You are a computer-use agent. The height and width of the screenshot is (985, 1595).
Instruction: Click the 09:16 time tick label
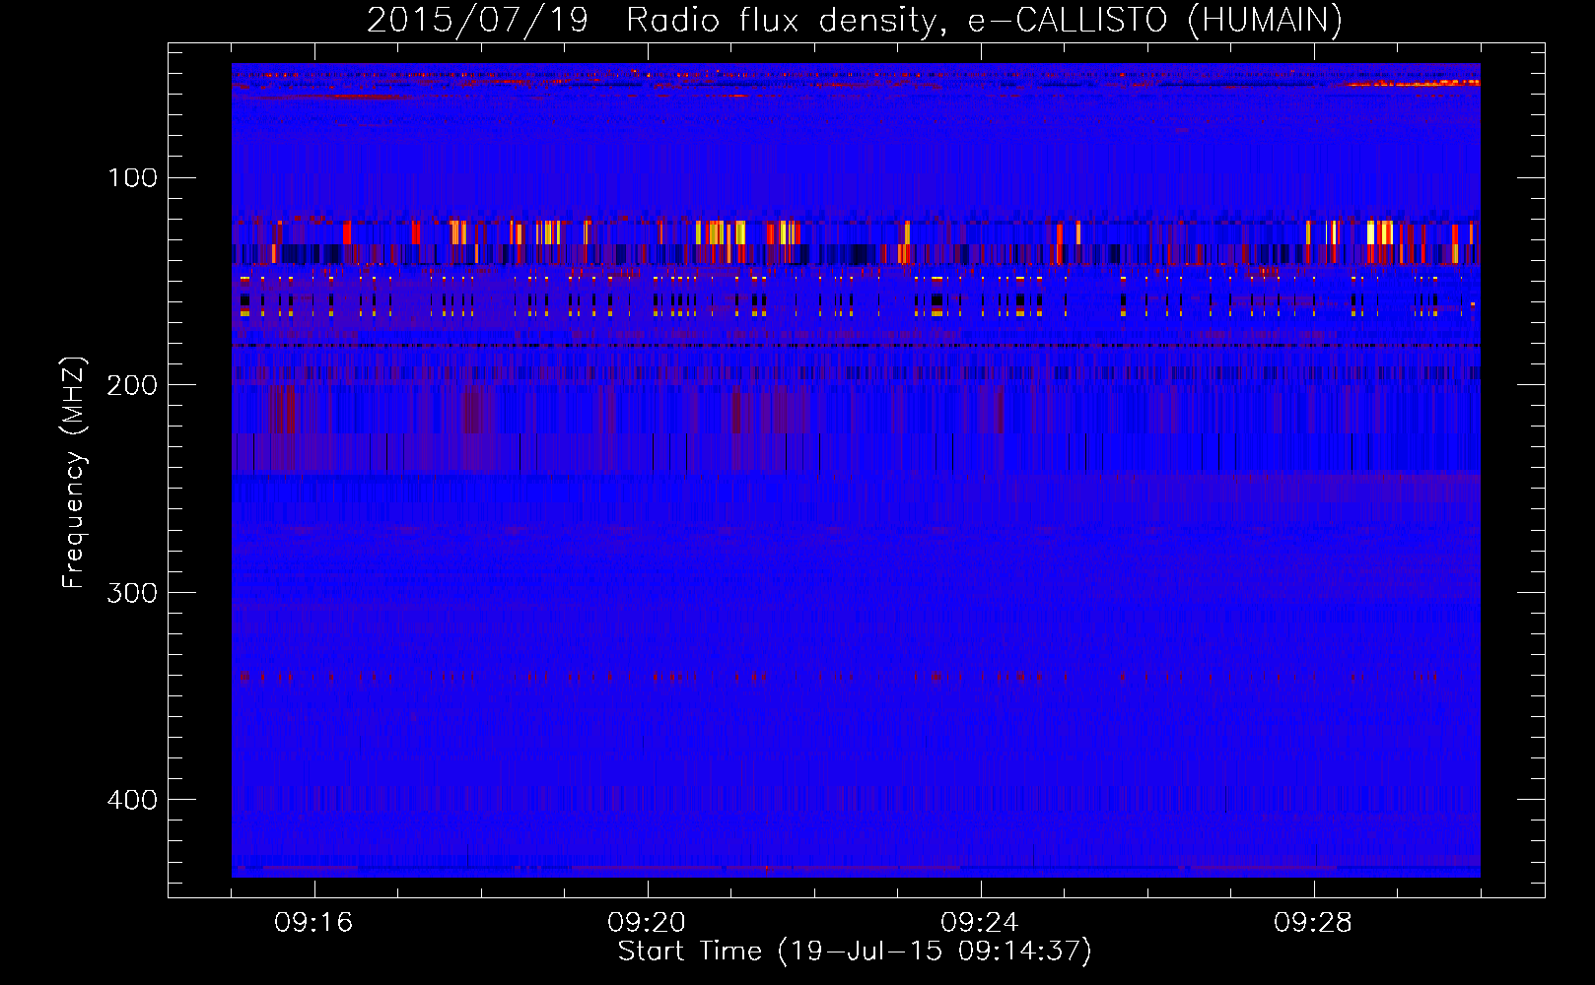[313, 923]
